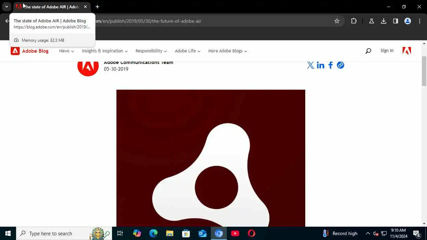The height and width of the screenshot is (240, 427).
Task: Show hidden system tray icons
Action: pos(368,233)
